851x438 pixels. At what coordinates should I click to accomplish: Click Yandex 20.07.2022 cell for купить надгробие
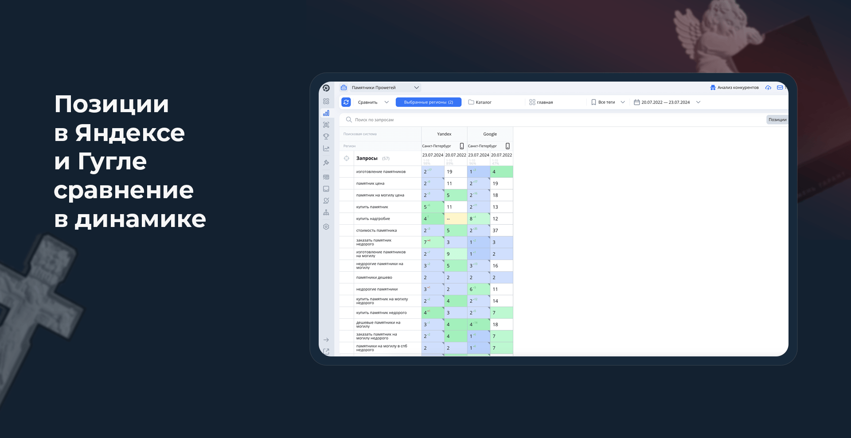(456, 219)
